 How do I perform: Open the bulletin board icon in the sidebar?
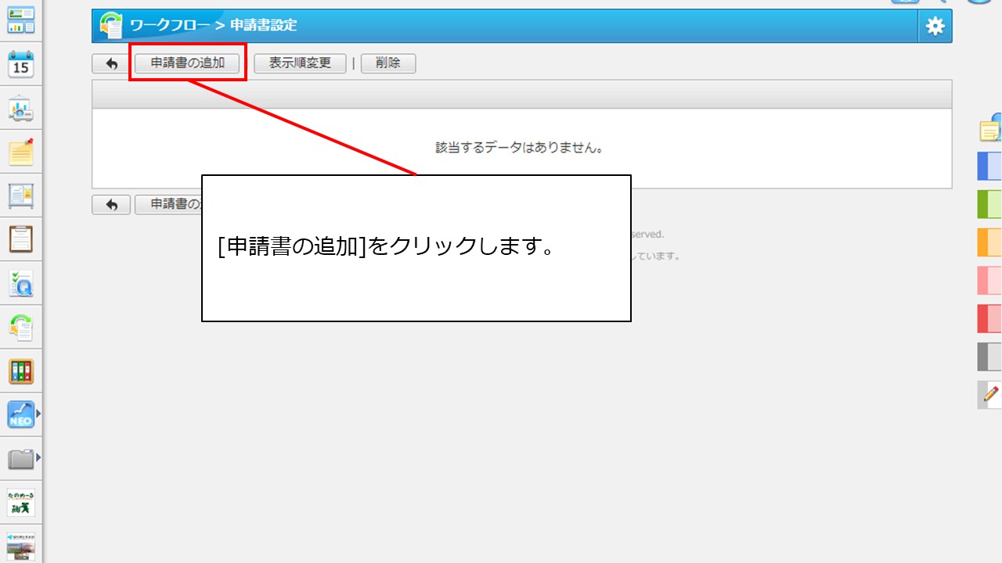click(20, 195)
